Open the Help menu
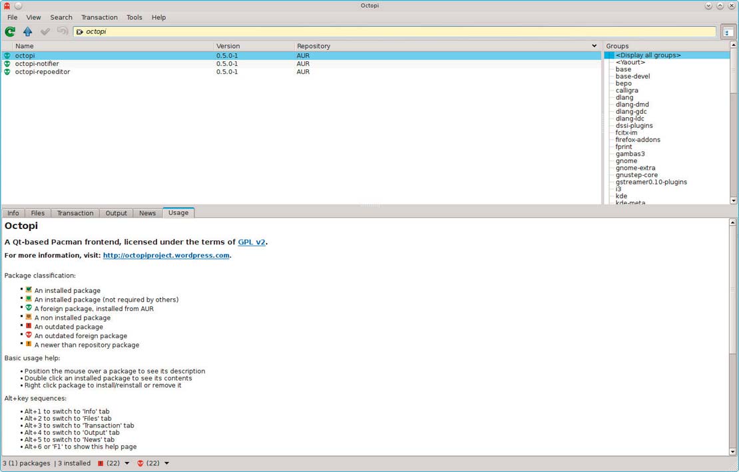 pyautogui.click(x=159, y=17)
